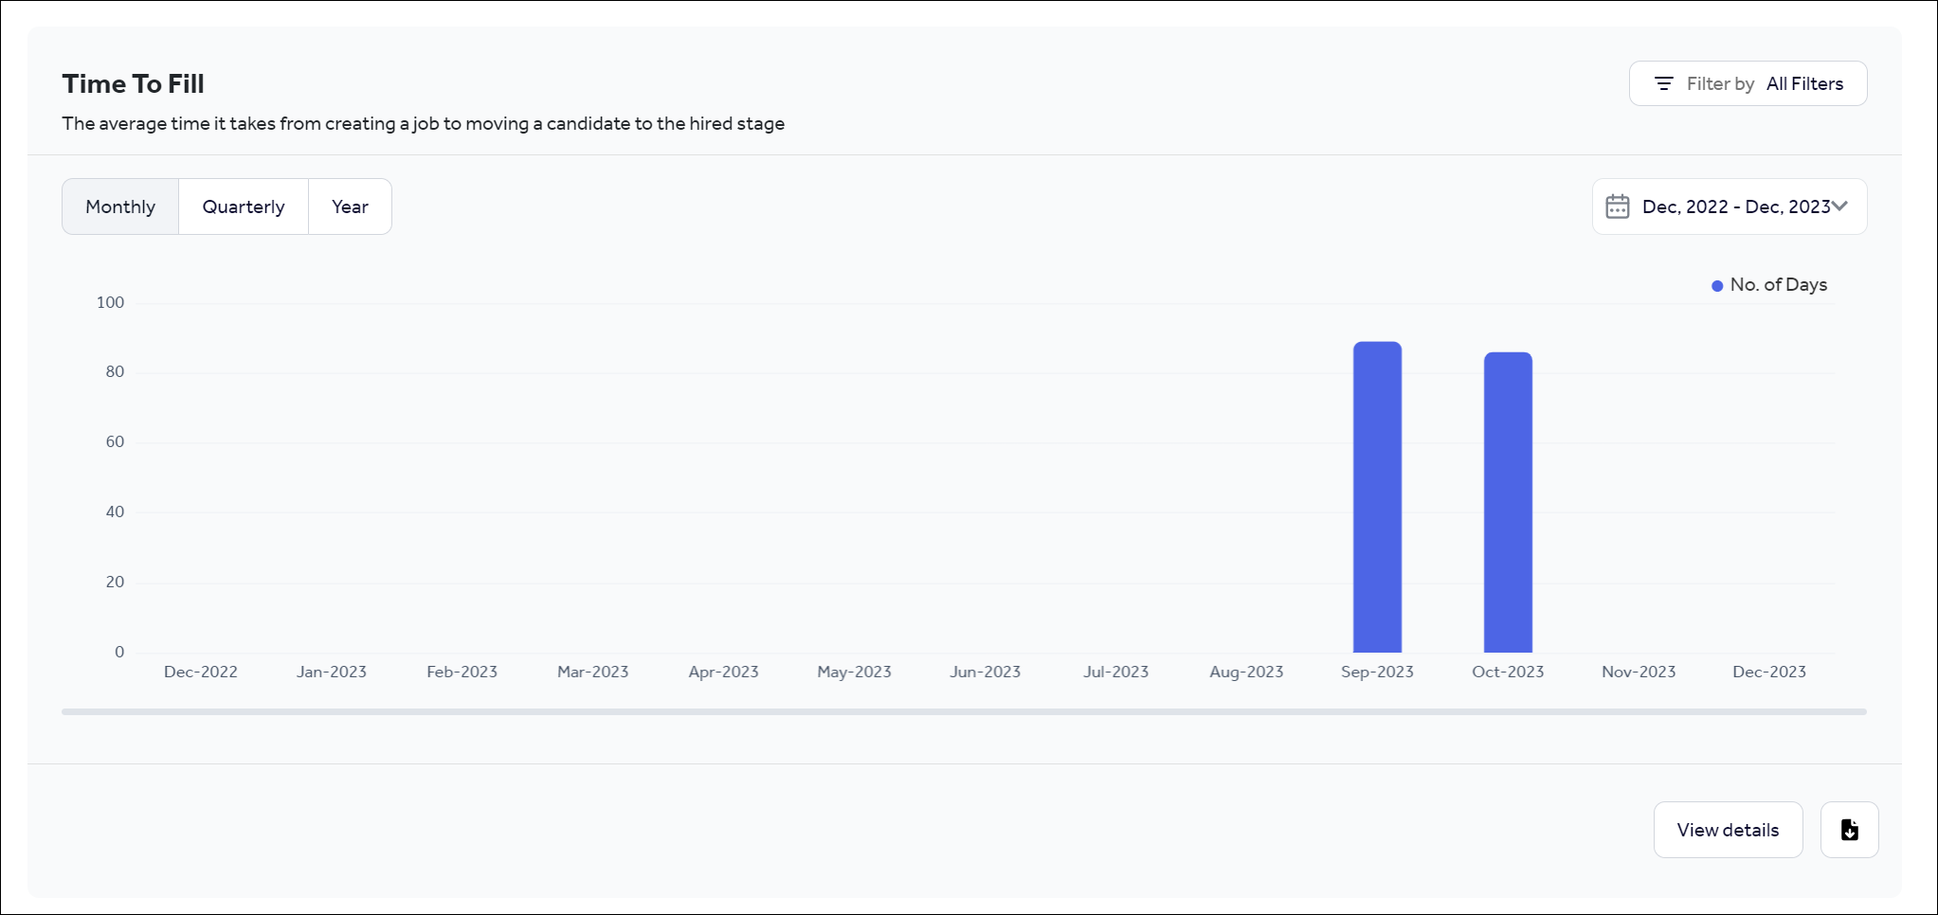Open View details
Image resolution: width=1938 pixels, height=915 pixels.
click(1728, 830)
